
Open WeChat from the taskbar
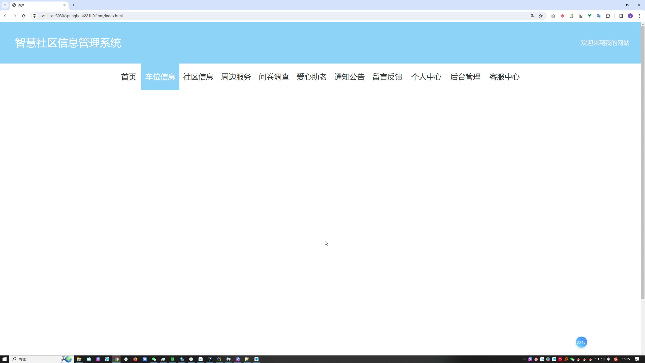pos(154,359)
